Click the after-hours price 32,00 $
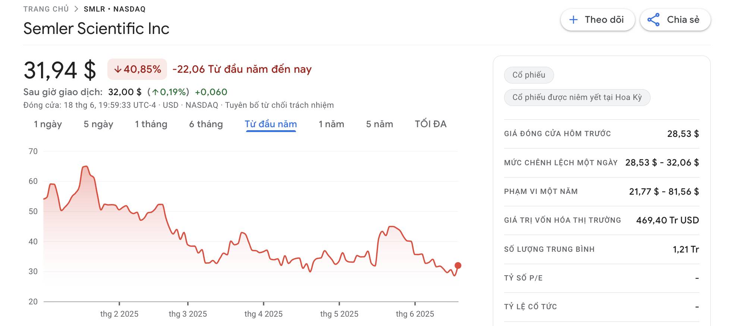Image resolution: width=733 pixels, height=326 pixels. point(125,92)
